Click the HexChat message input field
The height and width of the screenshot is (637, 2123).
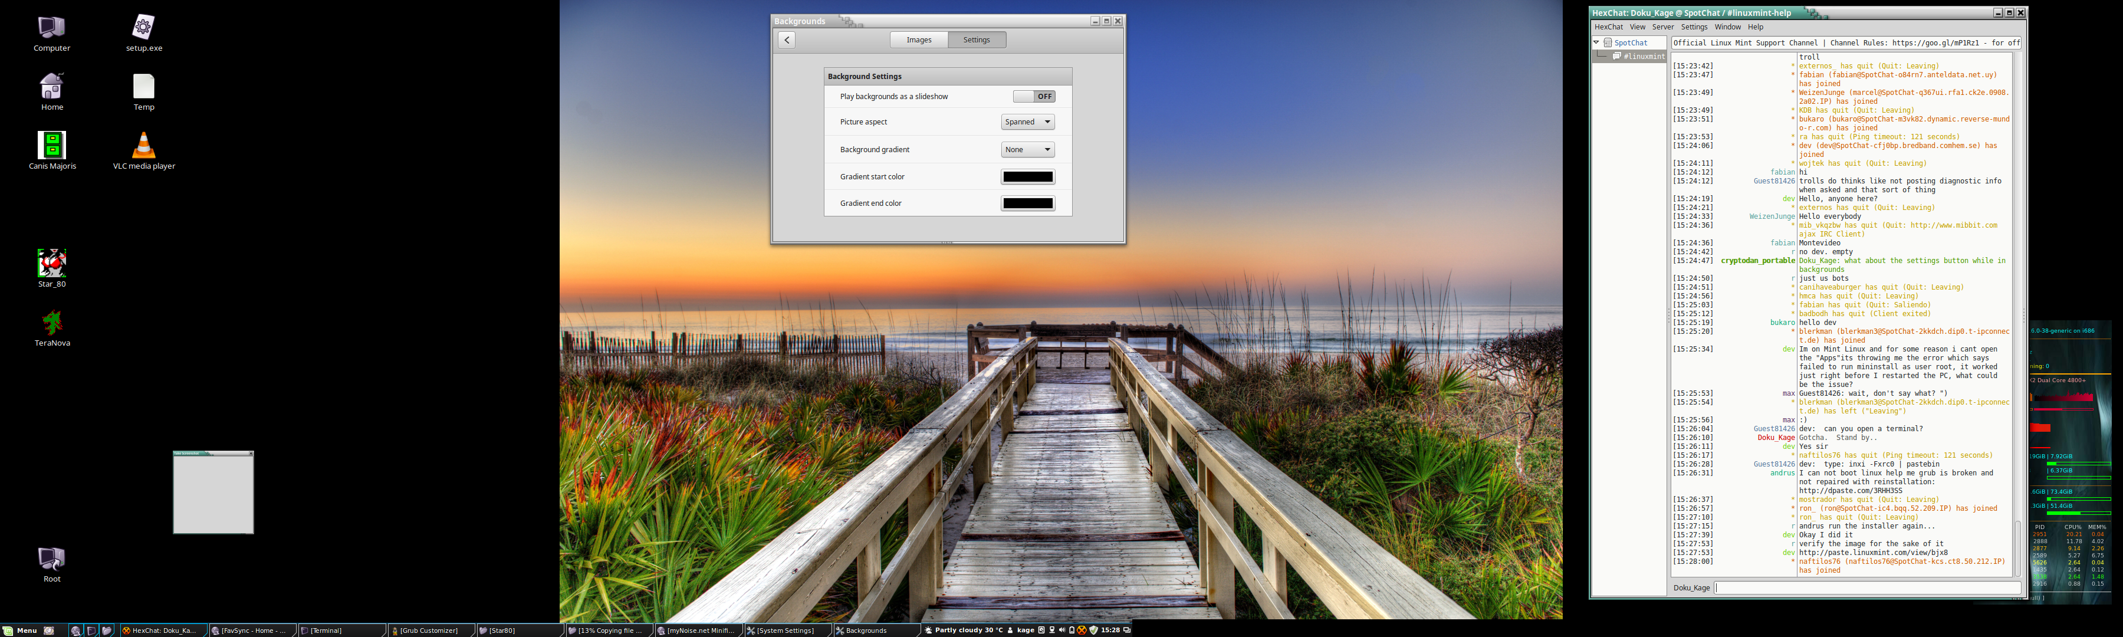click(1868, 587)
